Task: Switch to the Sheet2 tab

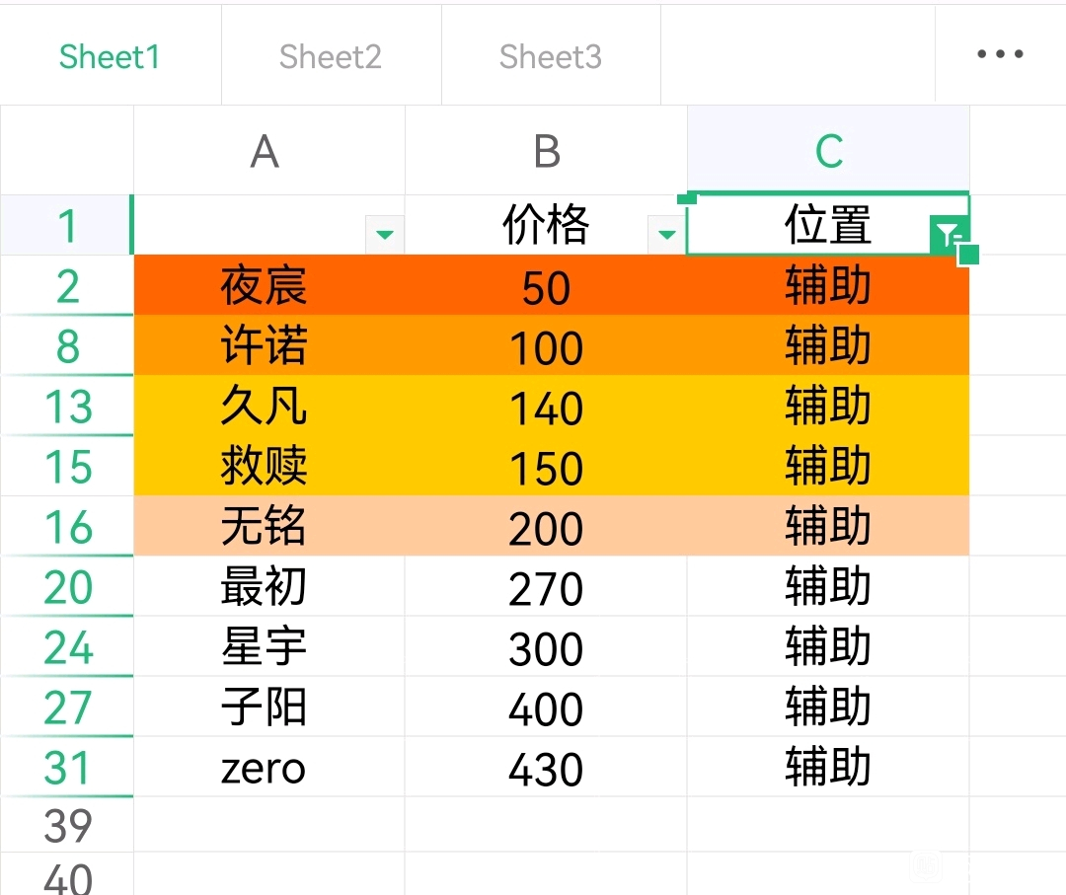Action: point(330,56)
